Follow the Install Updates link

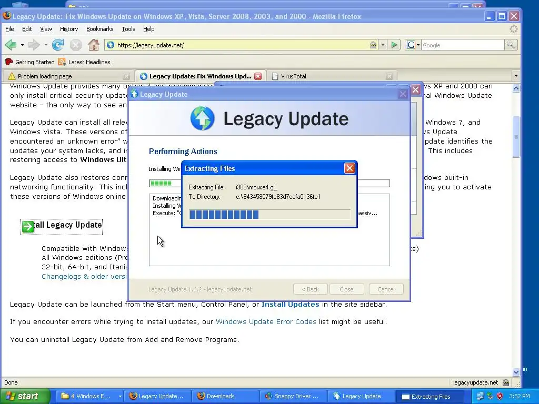(x=291, y=305)
